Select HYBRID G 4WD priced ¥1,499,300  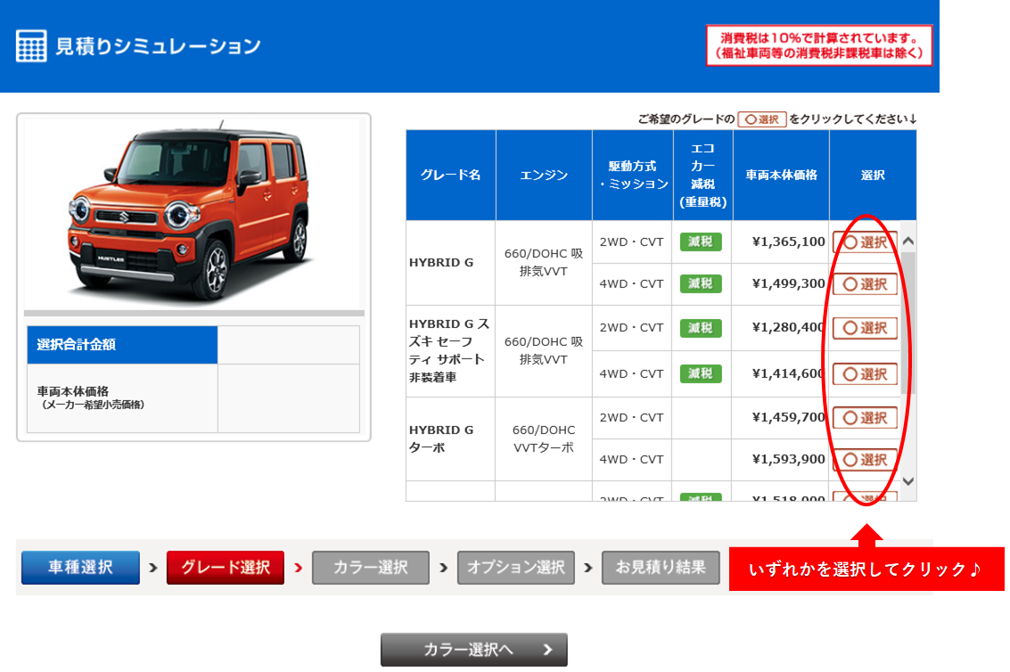point(865,284)
